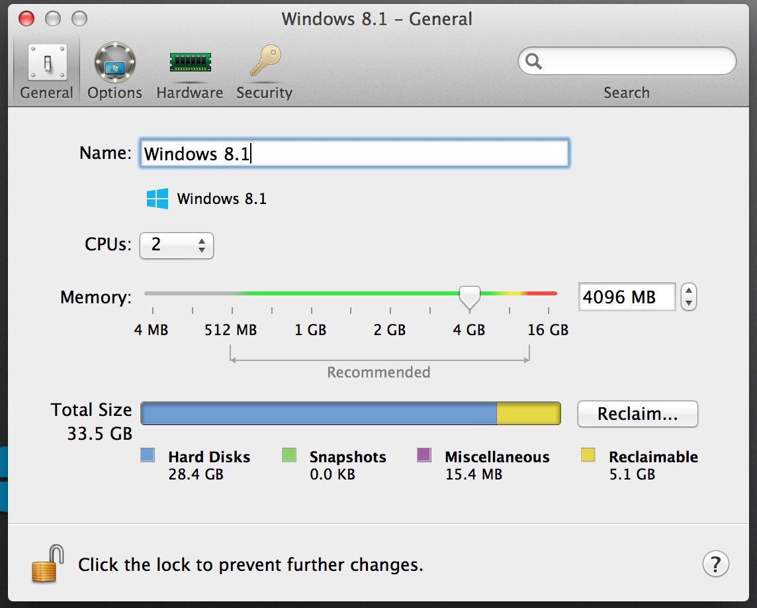Click the yellow Reclaimable legend swatch
Screen dimensions: 757x608
click(588, 455)
